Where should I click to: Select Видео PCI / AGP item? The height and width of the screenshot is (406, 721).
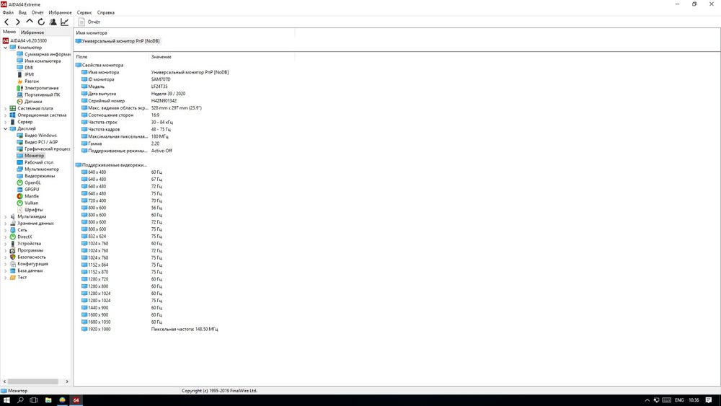37,142
